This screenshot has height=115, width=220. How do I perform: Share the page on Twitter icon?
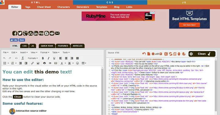(x=20, y=33)
